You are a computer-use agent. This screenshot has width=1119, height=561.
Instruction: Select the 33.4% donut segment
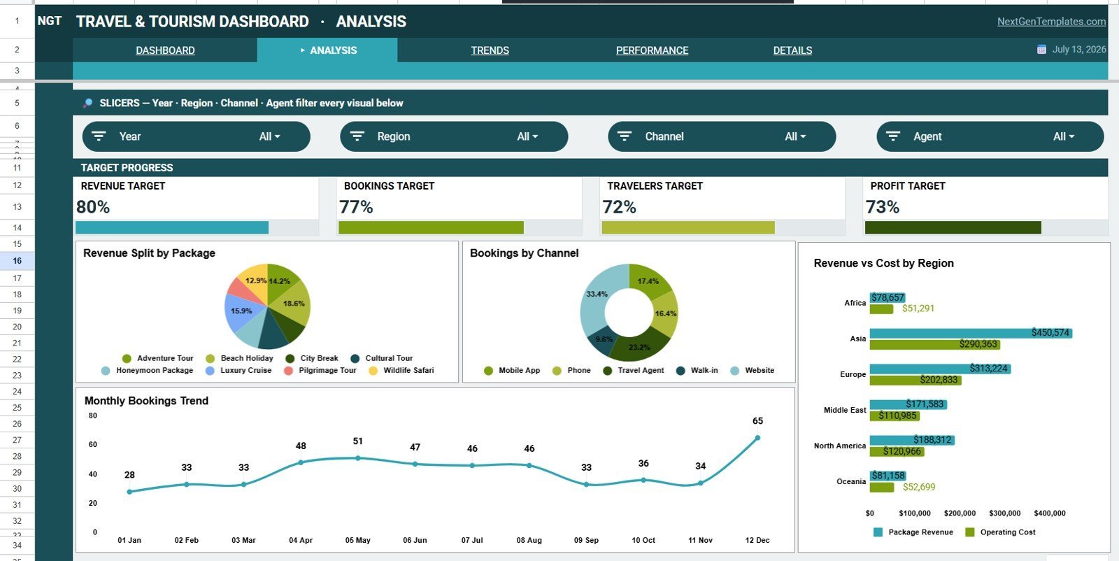tap(597, 294)
